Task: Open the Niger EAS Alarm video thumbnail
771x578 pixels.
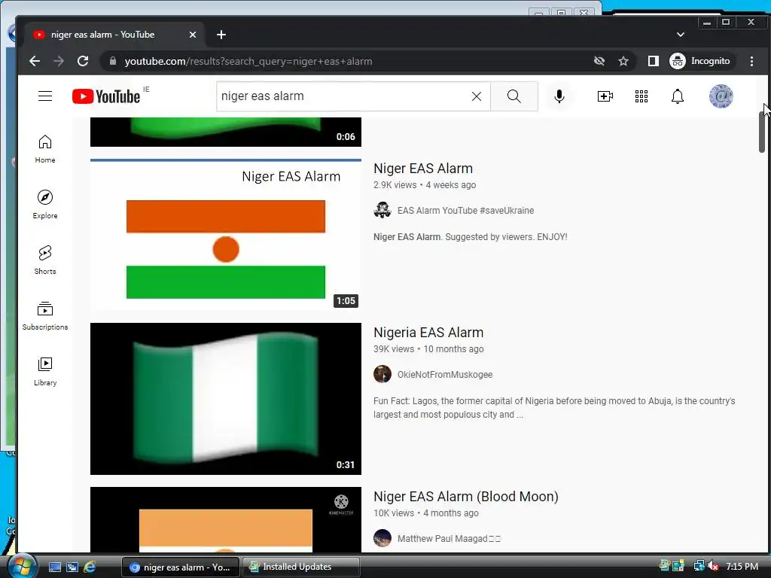Action: (x=226, y=235)
